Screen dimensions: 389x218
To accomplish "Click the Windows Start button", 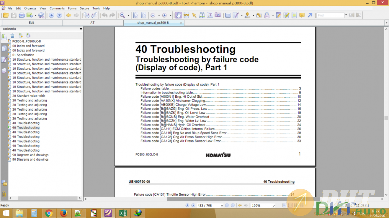I will coord(6,213).
